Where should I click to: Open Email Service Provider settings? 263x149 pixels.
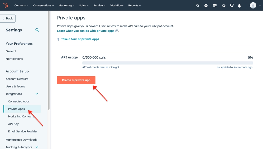(23, 131)
